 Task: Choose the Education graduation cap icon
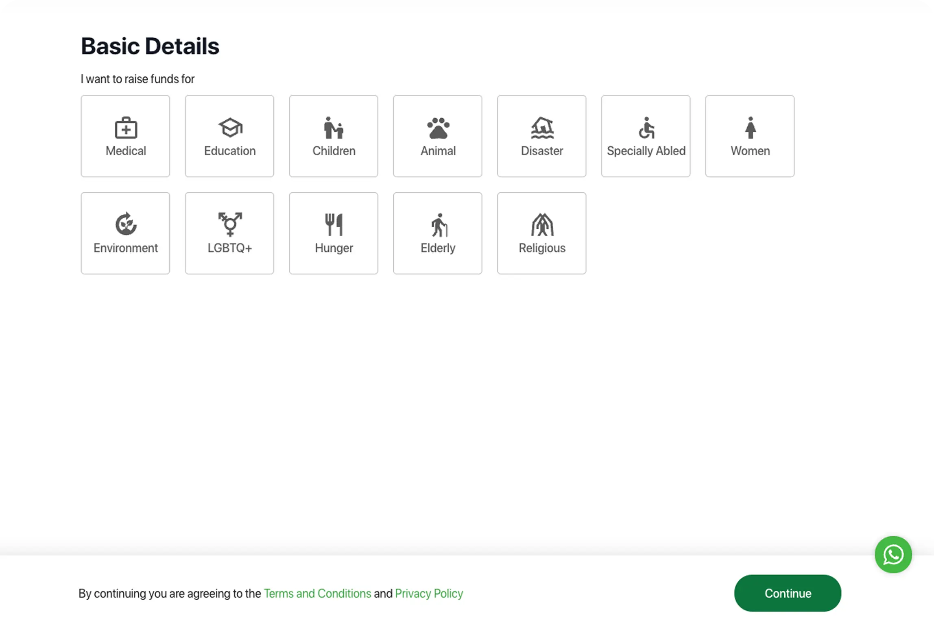pyautogui.click(x=230, y=128)
